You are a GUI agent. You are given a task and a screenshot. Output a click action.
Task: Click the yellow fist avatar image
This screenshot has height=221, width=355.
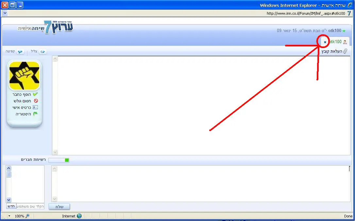pos(24,76)
